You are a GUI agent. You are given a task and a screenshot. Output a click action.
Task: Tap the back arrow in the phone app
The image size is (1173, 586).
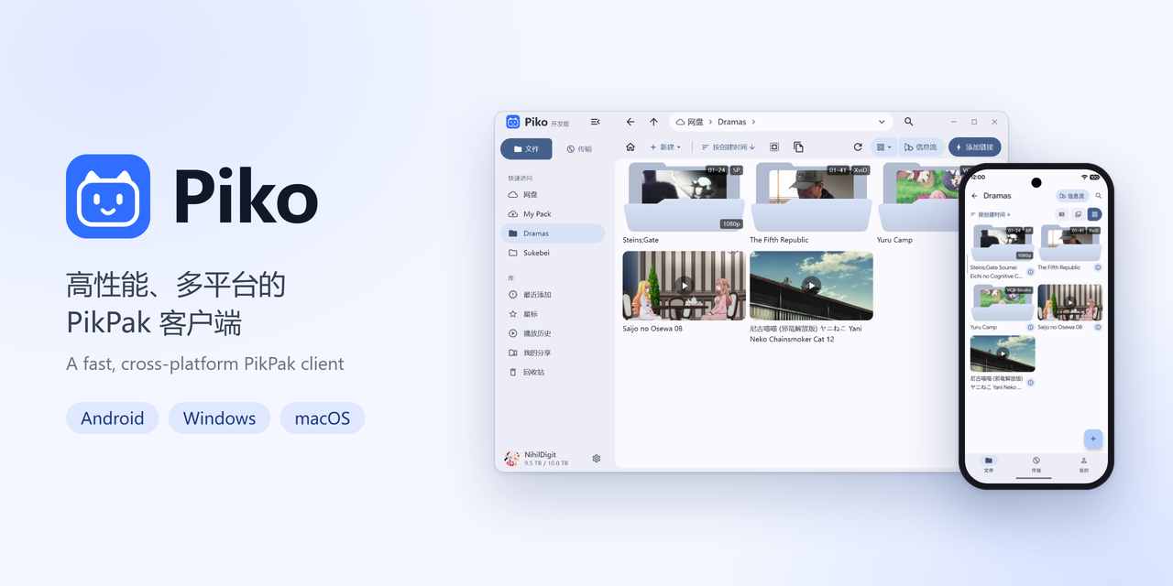(x=974, y=196)
